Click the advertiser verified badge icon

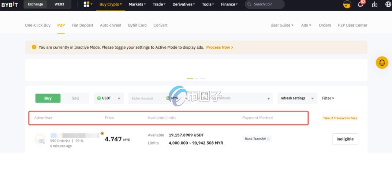tap(102, 133)
